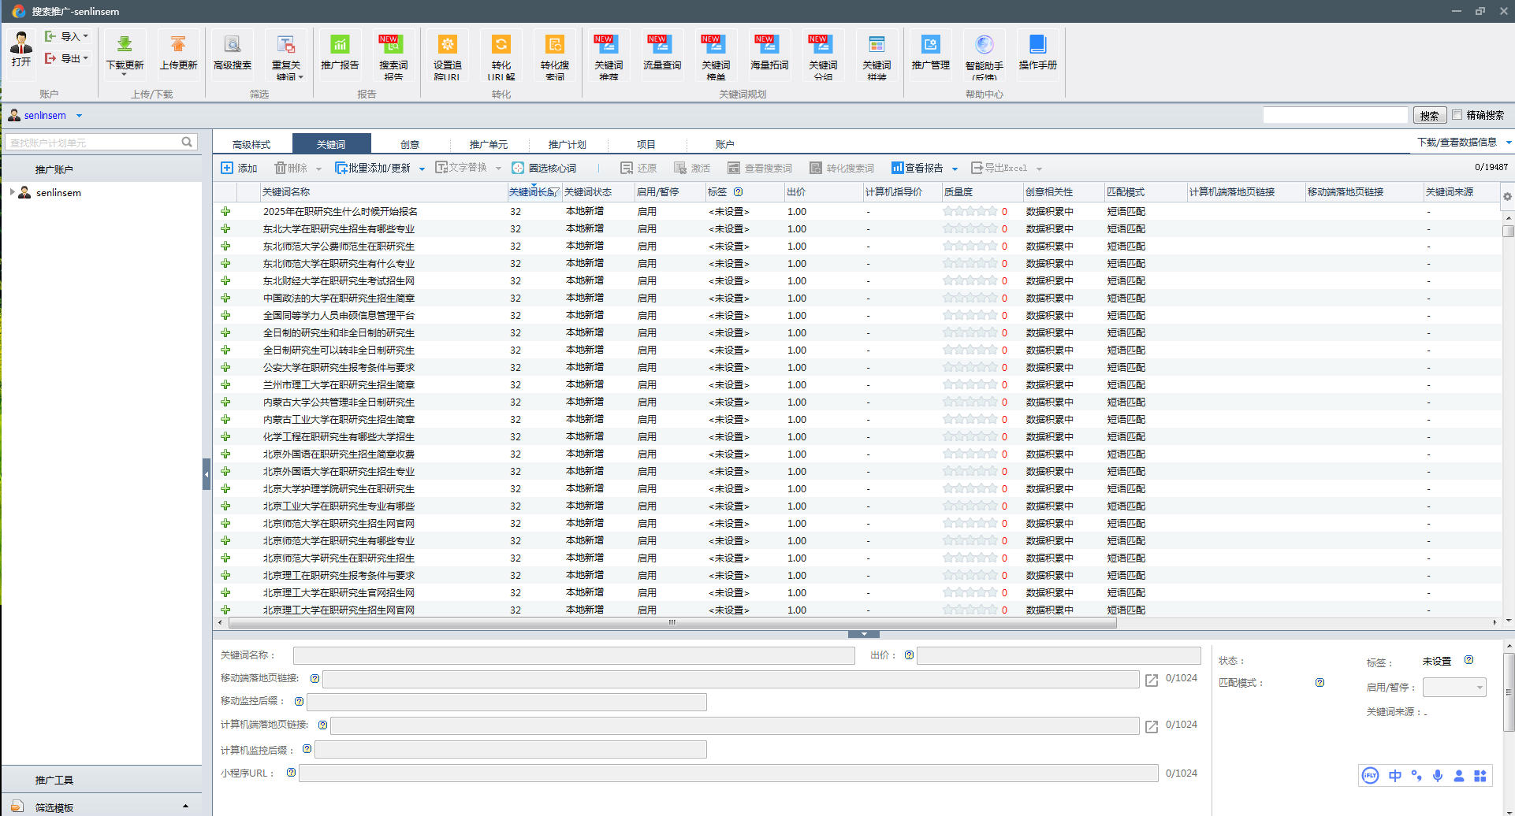Open 流量查询 traffic query tool
1515x816 pixels.
point(662,45)
